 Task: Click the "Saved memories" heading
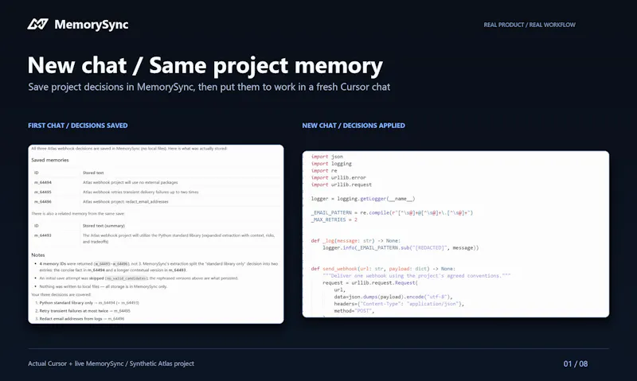click(50, 160)
